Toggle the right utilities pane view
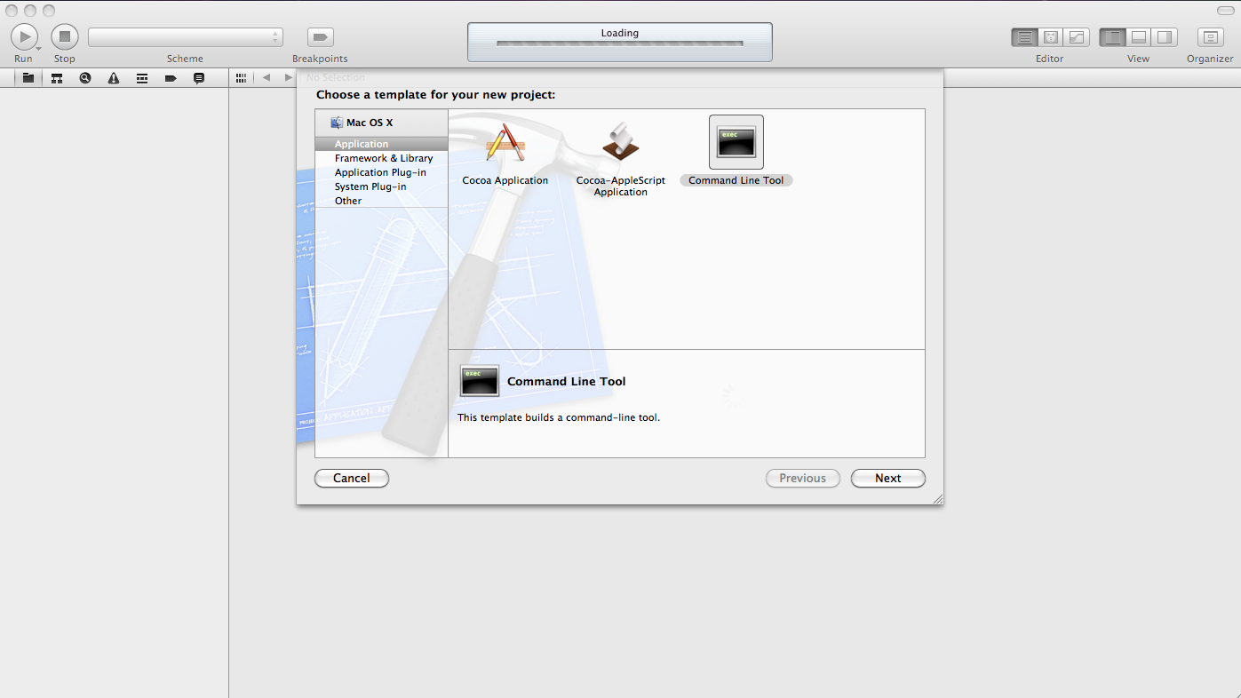This screenshot has width=1241, height=698. (x=1164, y=37)
